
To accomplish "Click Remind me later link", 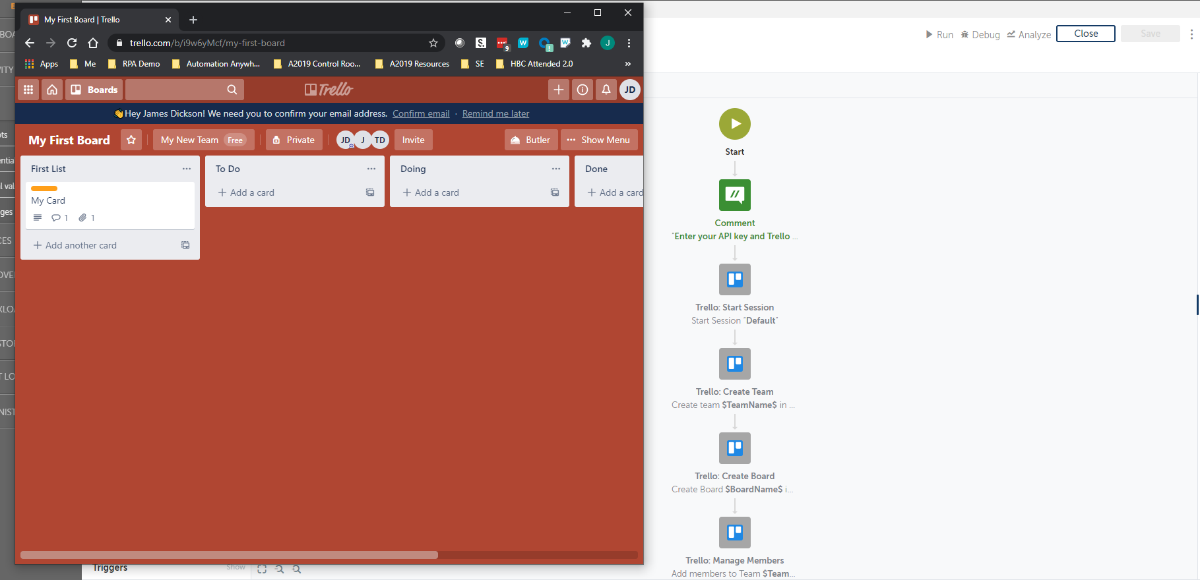I will (495, 113).
